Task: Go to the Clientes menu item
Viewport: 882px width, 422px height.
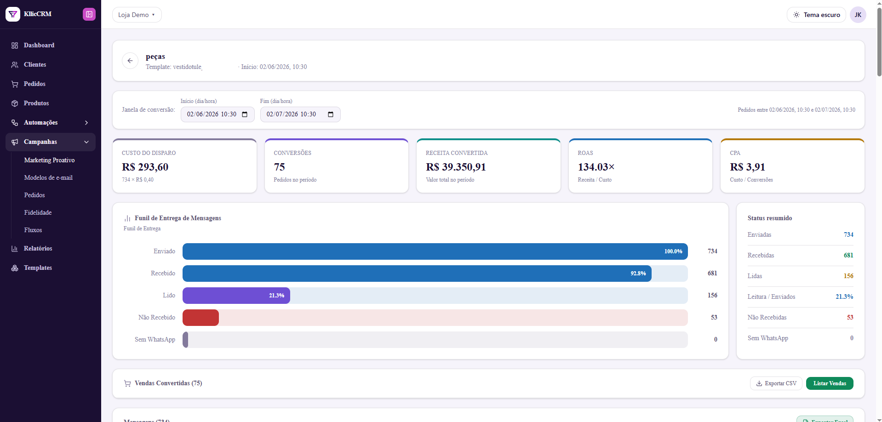Action: 51,65
